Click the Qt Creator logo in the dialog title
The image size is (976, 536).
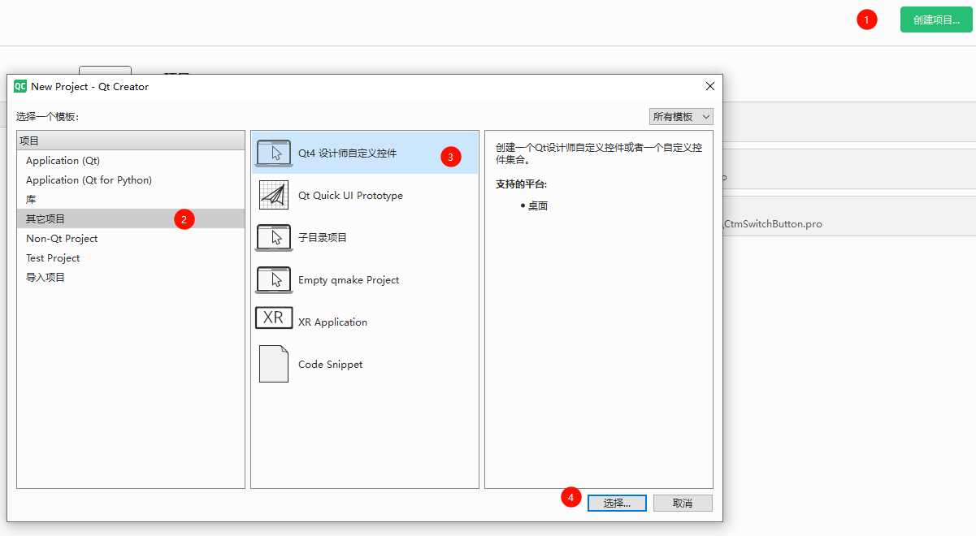click(20, 86)
